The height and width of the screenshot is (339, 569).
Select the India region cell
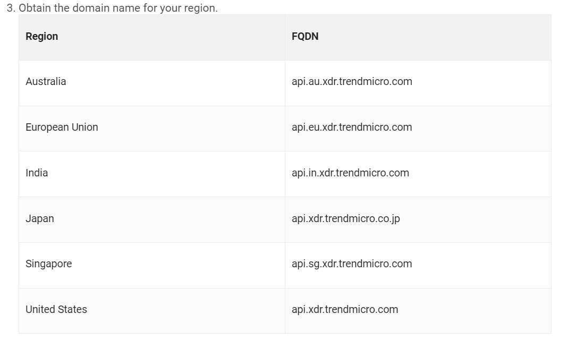coord(152,174)
